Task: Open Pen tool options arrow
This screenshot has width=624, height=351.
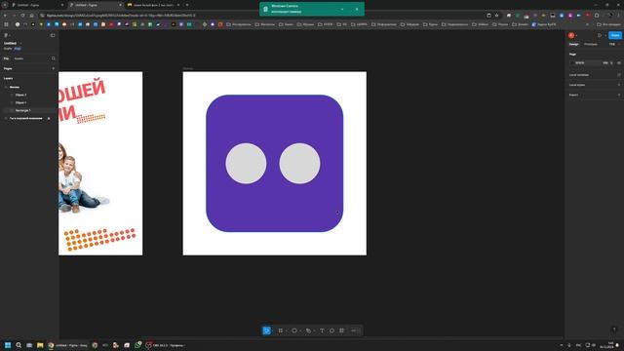Action: [x=314, y=331]
